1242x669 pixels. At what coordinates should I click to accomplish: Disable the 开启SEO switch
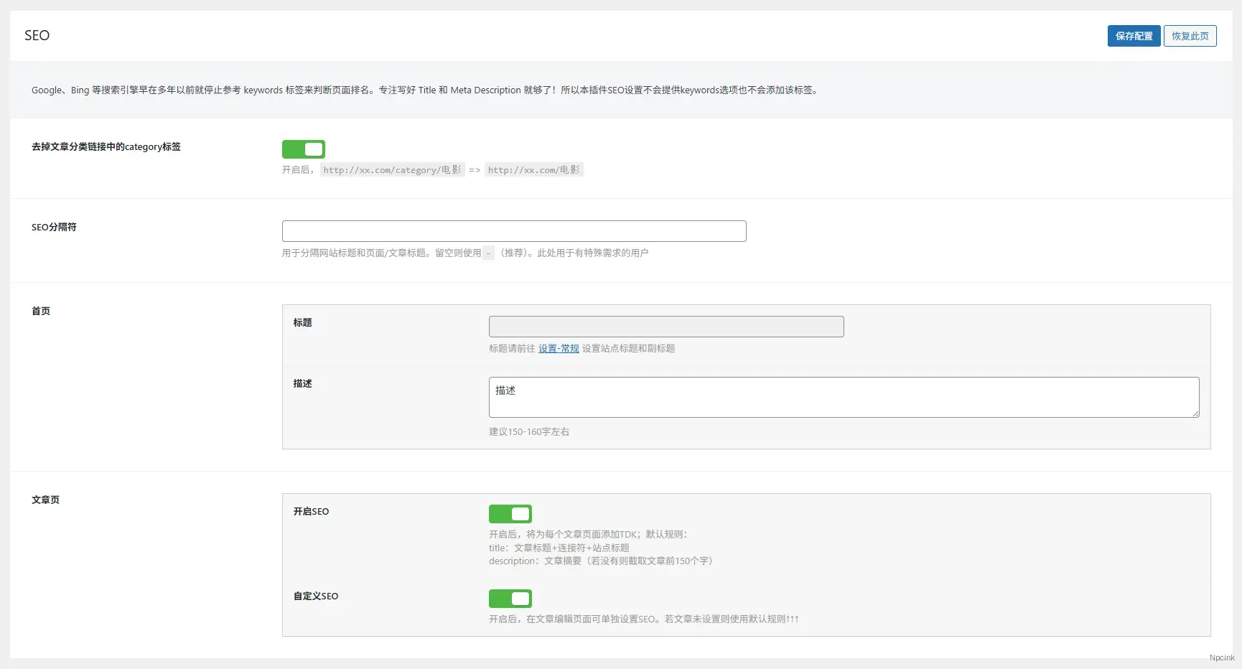coord(510,513)
